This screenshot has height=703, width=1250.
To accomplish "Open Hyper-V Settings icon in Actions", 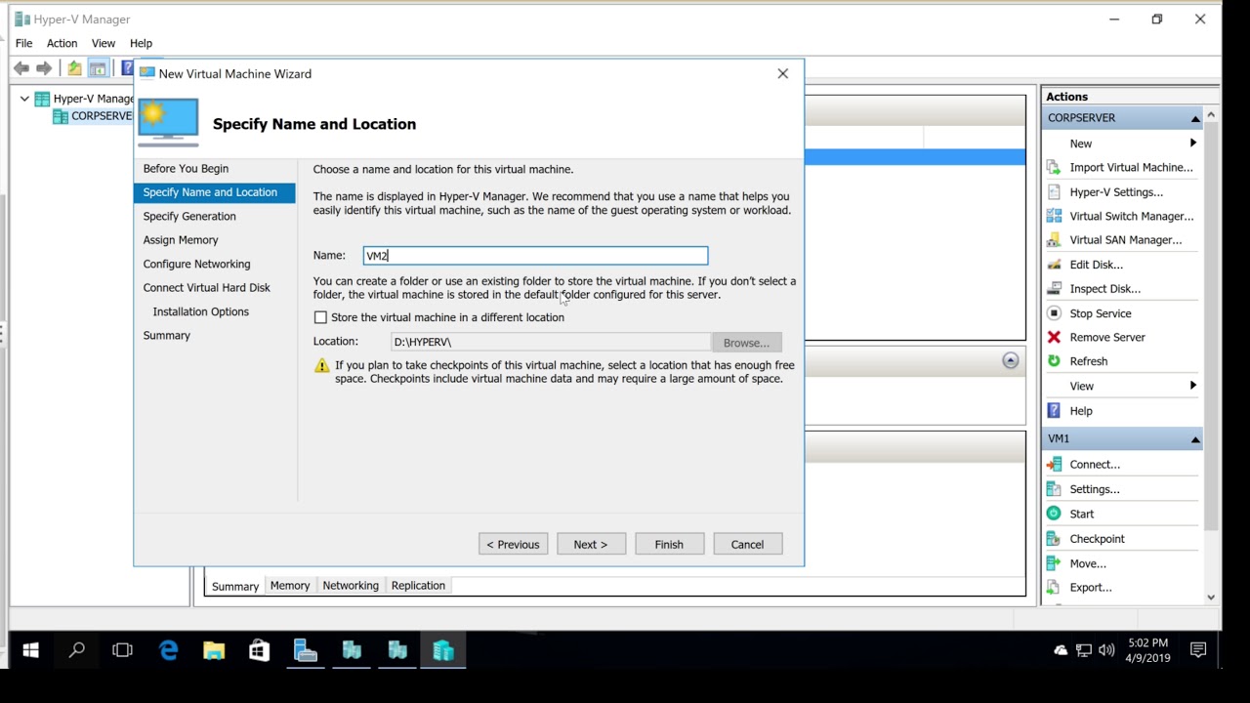I will [x=1054, y=192].
